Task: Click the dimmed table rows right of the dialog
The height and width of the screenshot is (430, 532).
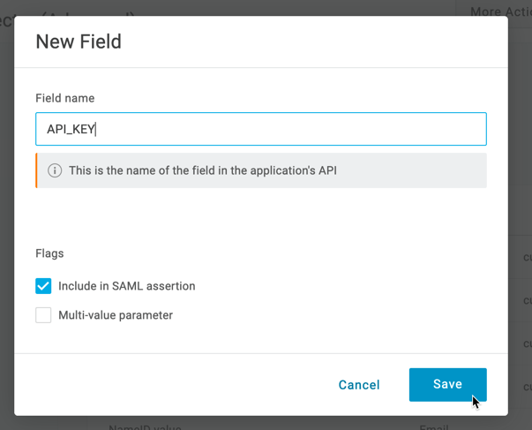Action: pyautogui.click(x=520, y=300)
